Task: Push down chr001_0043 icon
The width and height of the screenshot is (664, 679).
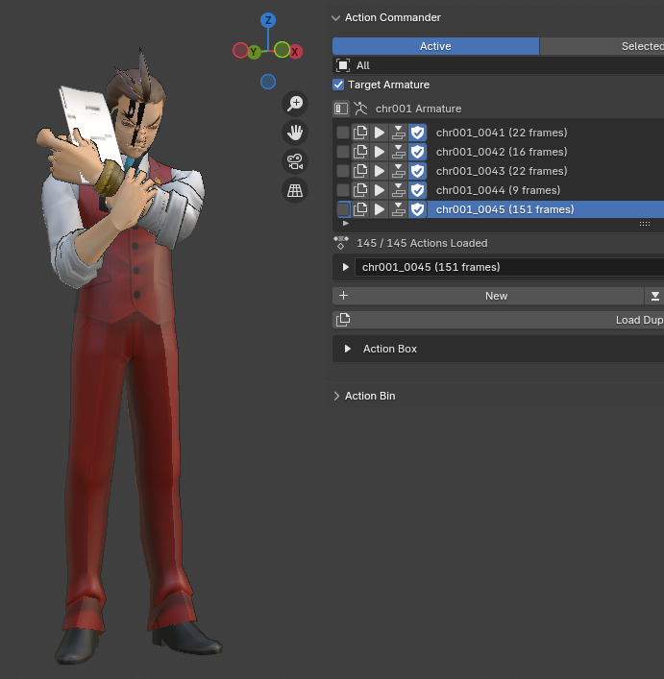Action: pos(399,171)
